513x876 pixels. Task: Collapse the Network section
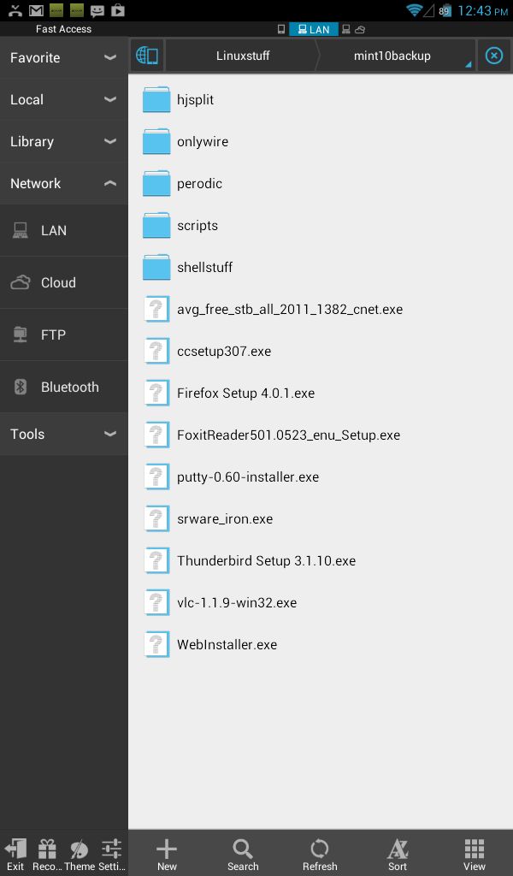click(63, 183)
